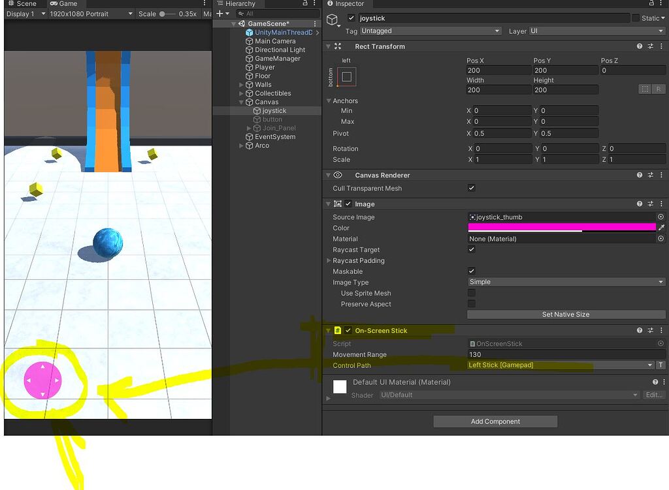Click the R raw edit mode toggle in Rect Transform
The width and height of the screenshot is (669, 490).
pos(659,89)
